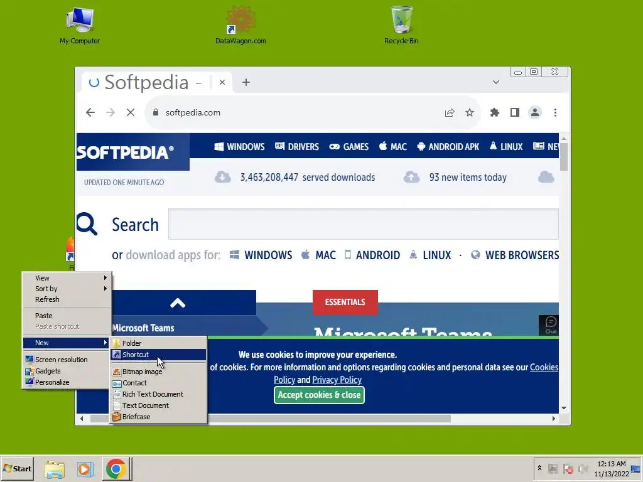Screen dimensions: 643x482
Task: Open Windows Explorer from taskbar
Action: (55, 469)
